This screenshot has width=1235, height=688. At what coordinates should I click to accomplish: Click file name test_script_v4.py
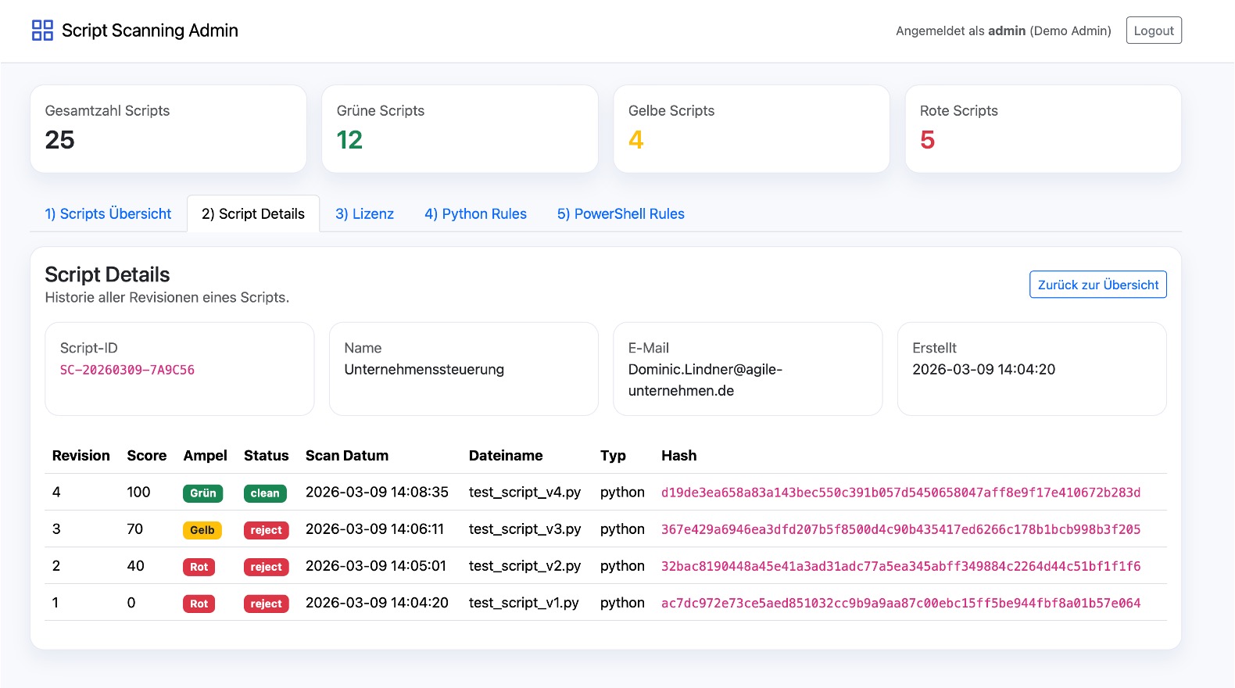(x=524, y=493)
